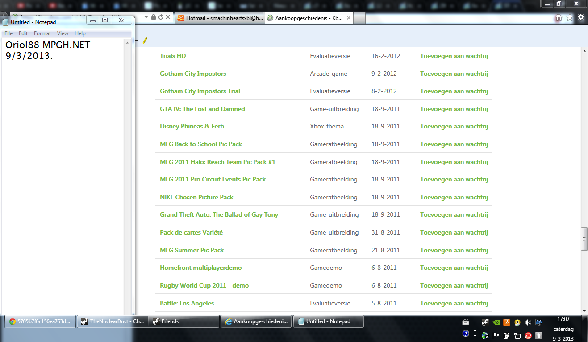The width and height of the screenshot is (588, 342).
Task: Click Xbox-thema type in Phineas & Ferb row
Action: coord(327,126)
